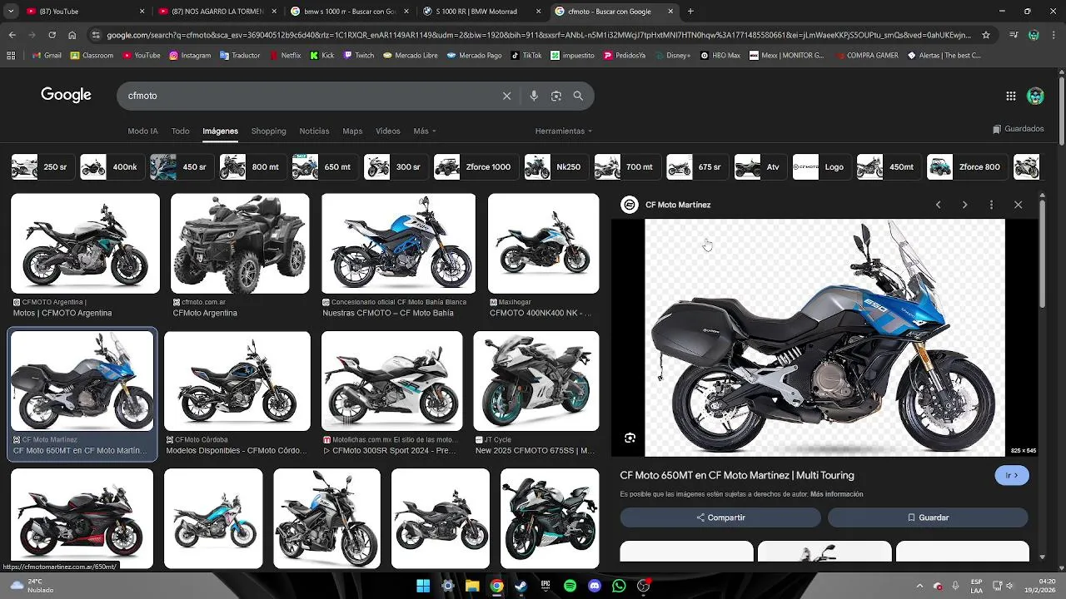Open Spotify from taskbar
This screenshot has width=1066, height=599.
point(570,586)
